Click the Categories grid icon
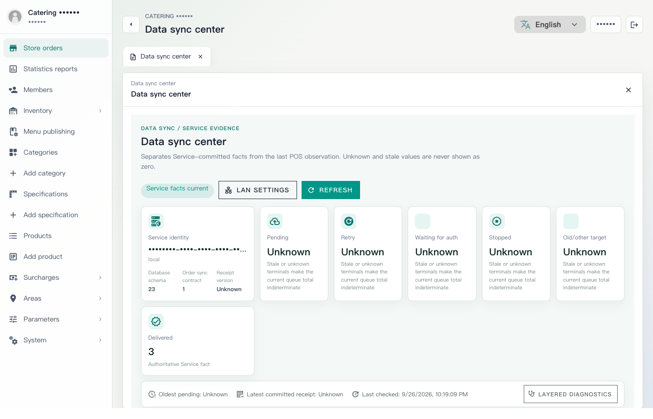Image resolution: width=653 pixels, height=419 pixels. pyautogui.click(x=13, y=152)
